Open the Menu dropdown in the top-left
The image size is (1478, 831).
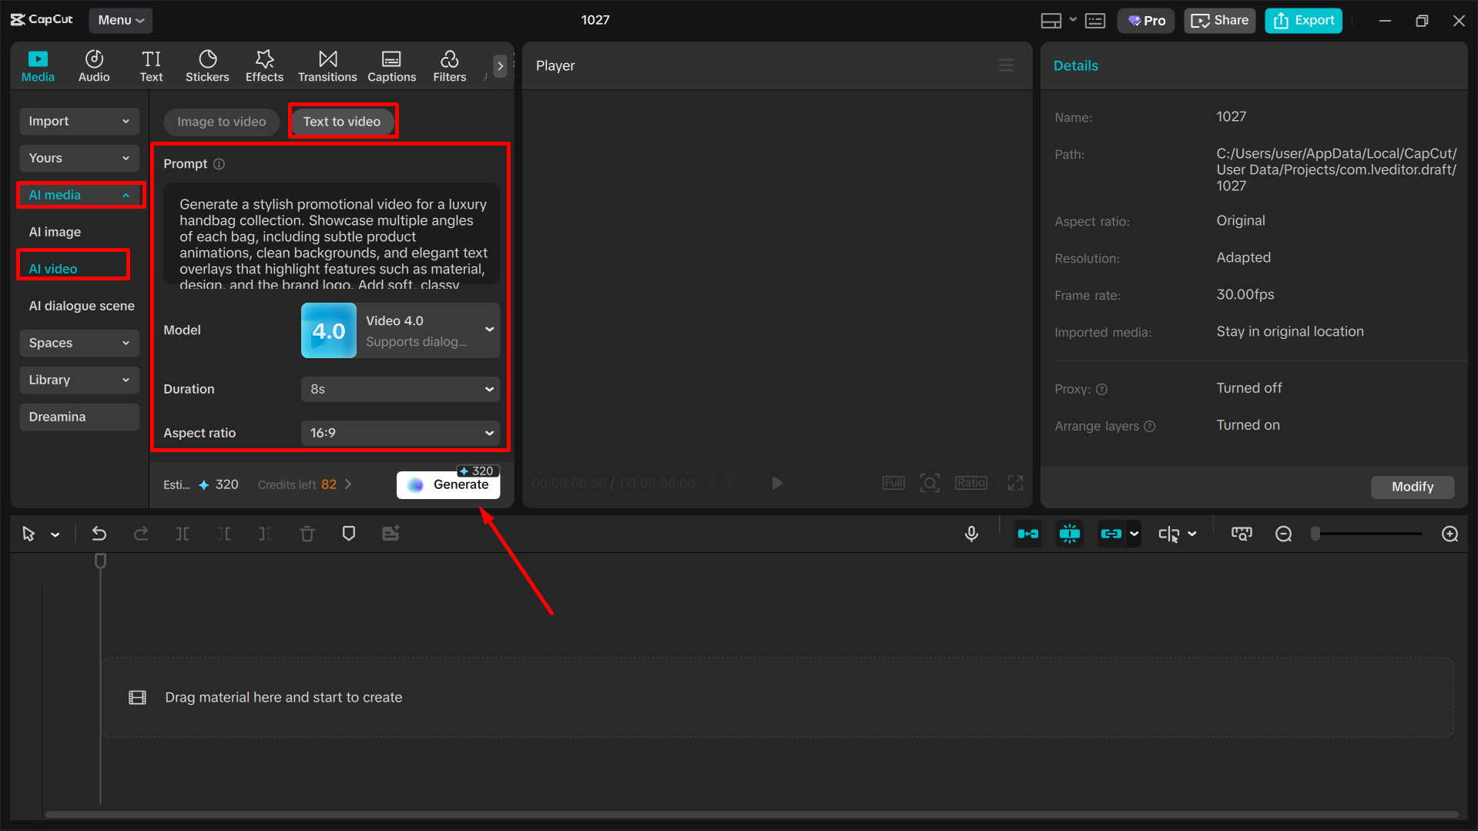tap(120, 20)
